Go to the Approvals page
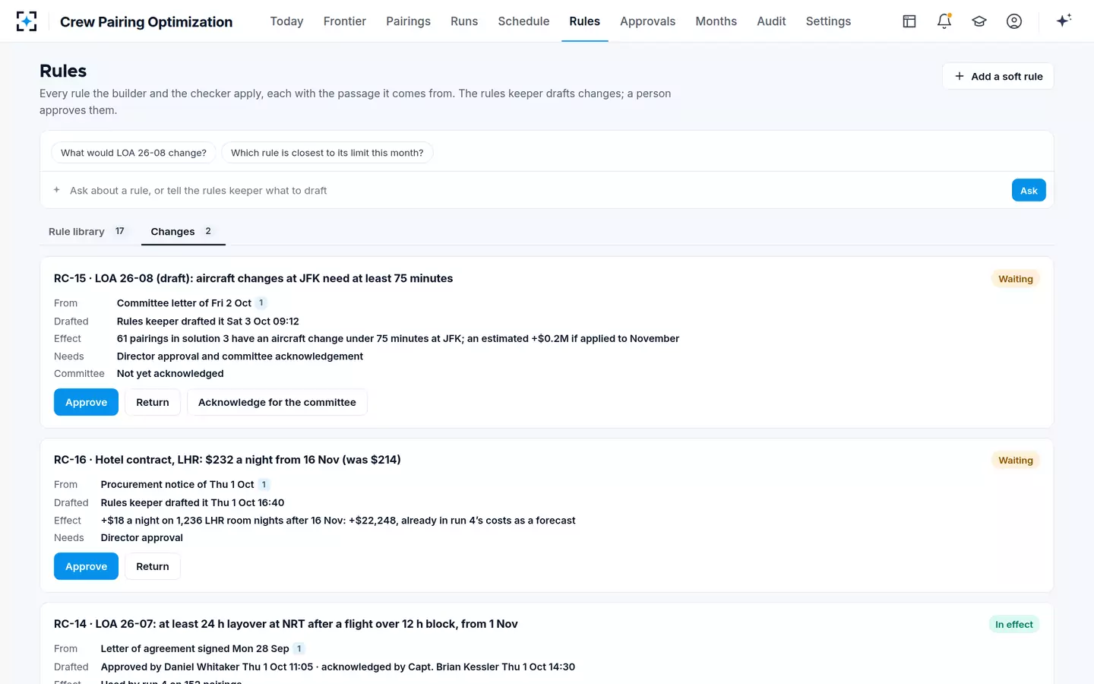The image size is (1094, 684). [647, 21]
